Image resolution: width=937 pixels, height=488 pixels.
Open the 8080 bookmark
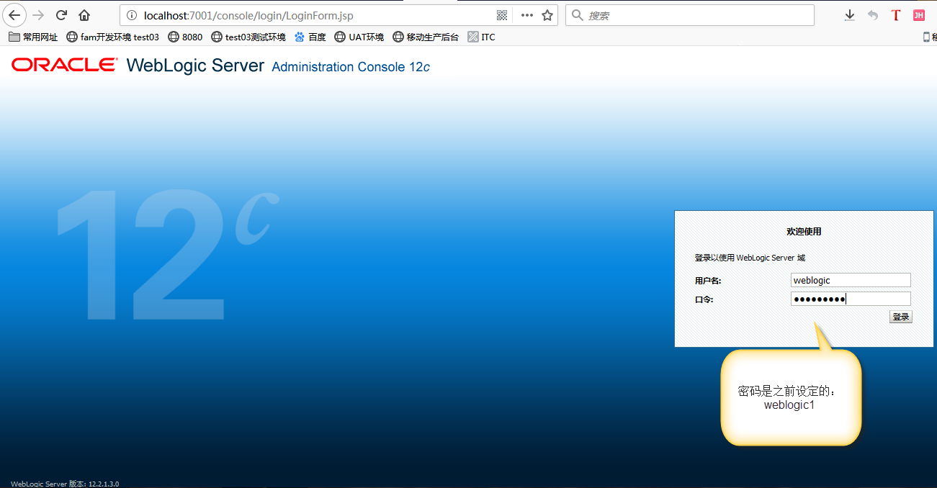pos(185,37)
